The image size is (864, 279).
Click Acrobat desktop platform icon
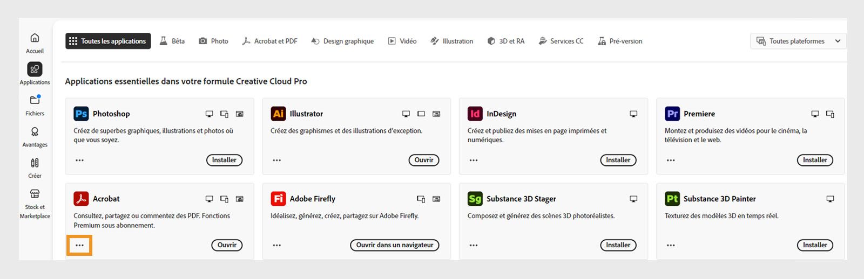[210, 199]
